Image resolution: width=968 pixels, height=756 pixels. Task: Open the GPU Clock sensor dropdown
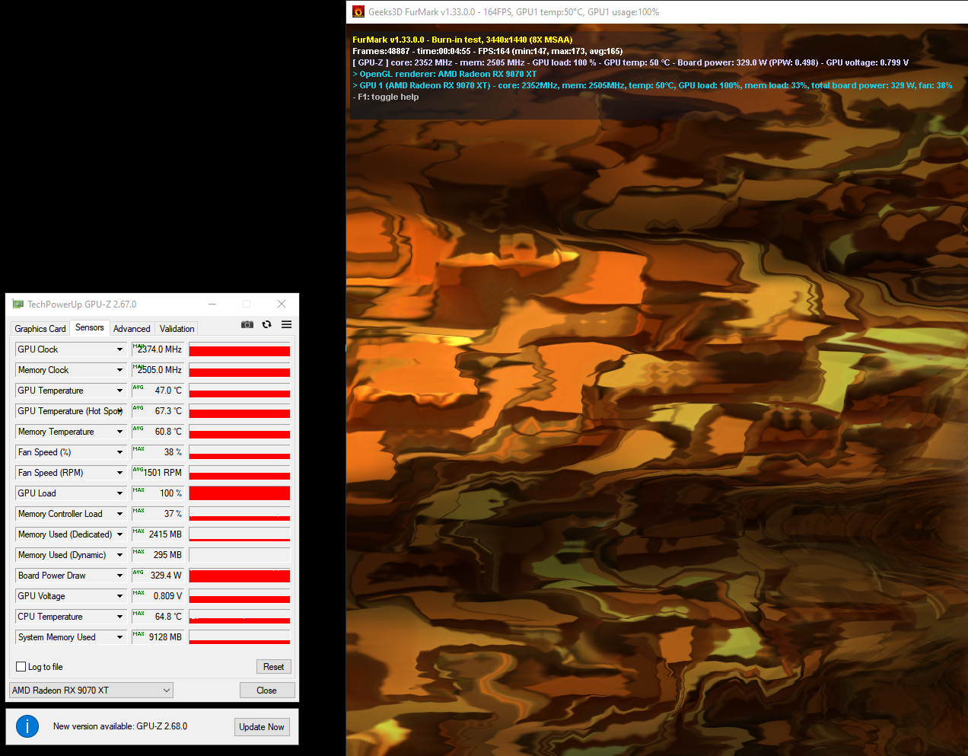tap(120, 349)
